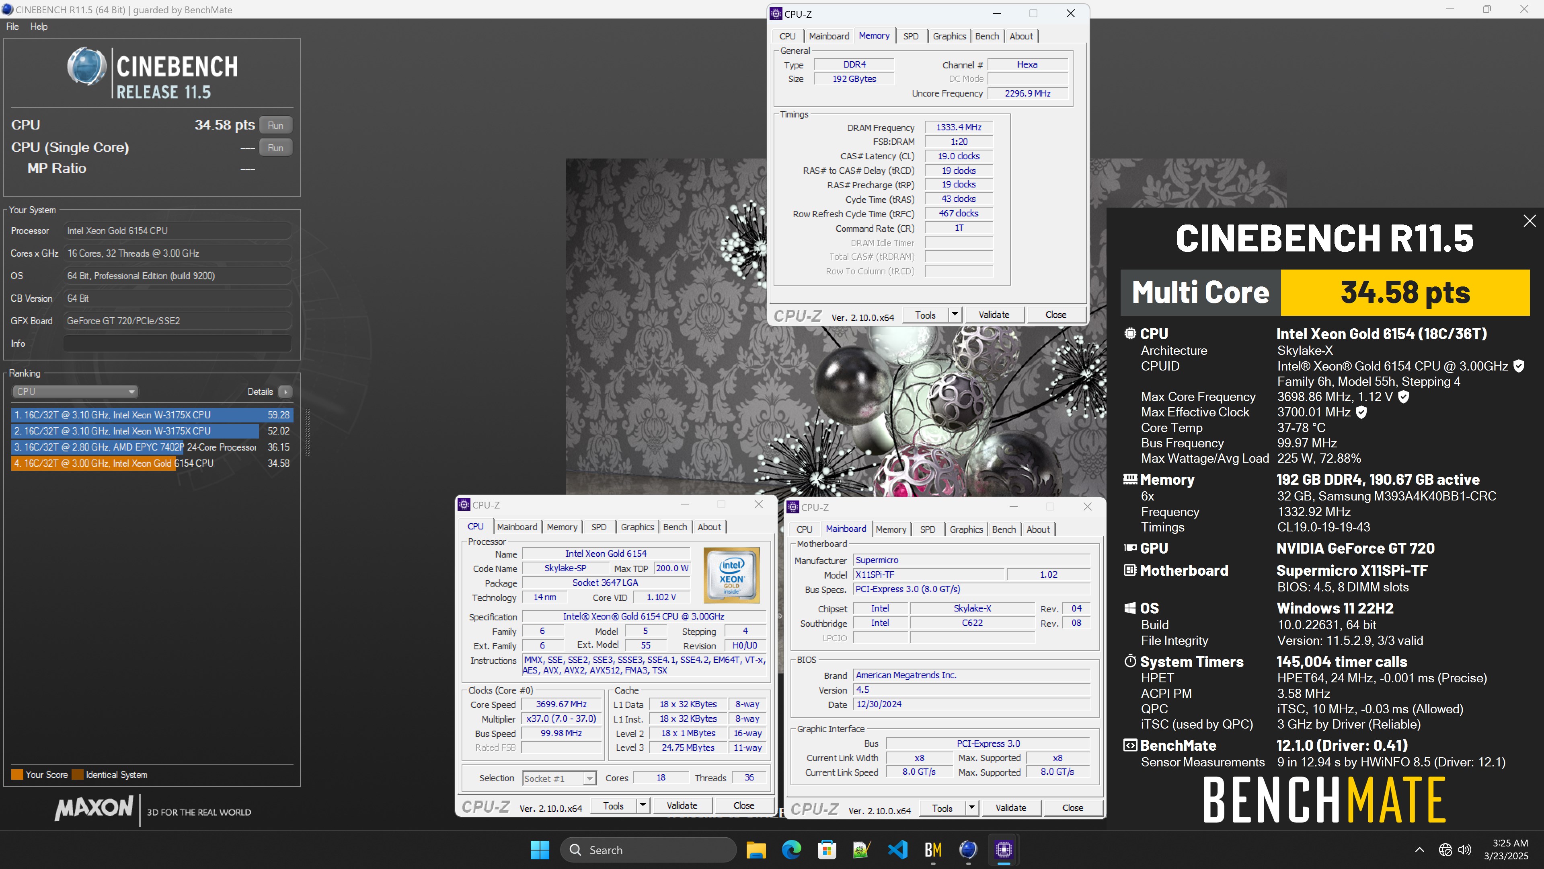1544x869 pixels.
Task: Select ranking row Xeon W-3175X 52.02
Action: coord(152,431)
